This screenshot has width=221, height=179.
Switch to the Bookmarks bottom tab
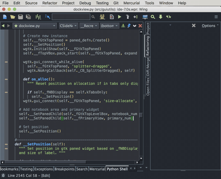pyautogui.click(x=9, y=169)
